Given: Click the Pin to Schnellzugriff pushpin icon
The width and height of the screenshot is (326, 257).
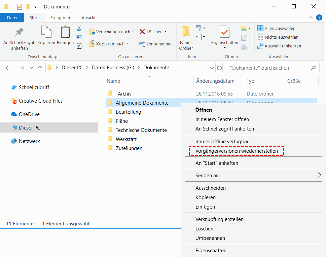Looking at the screenshot, I should click(20, 33).
